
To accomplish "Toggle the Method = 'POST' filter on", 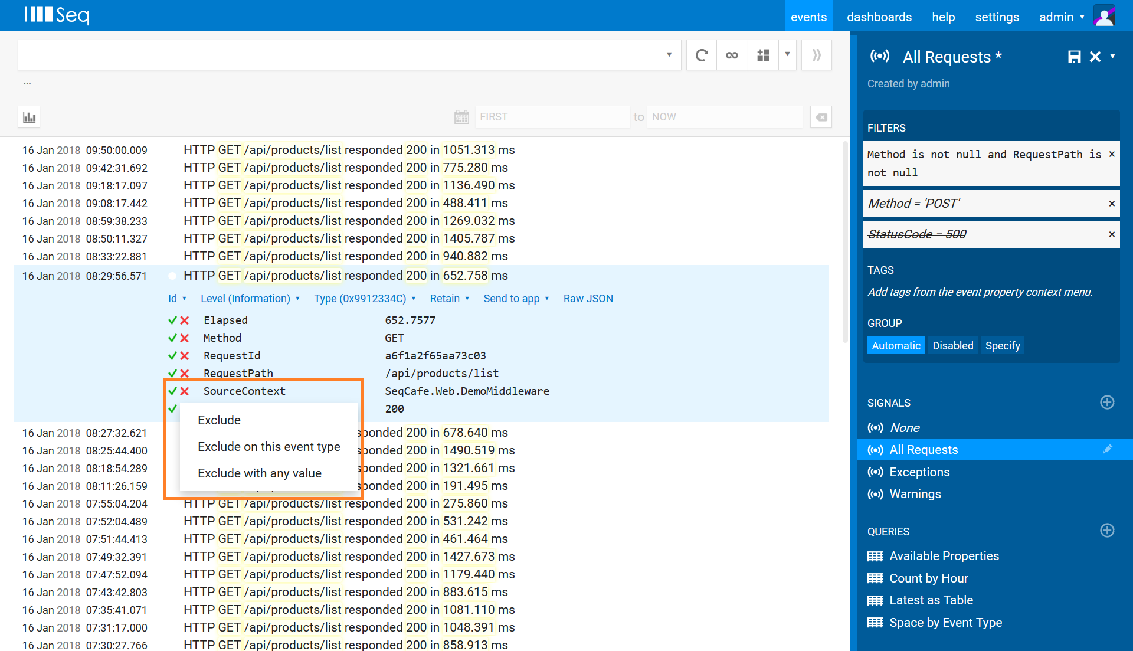I will (x=913, y=204).
